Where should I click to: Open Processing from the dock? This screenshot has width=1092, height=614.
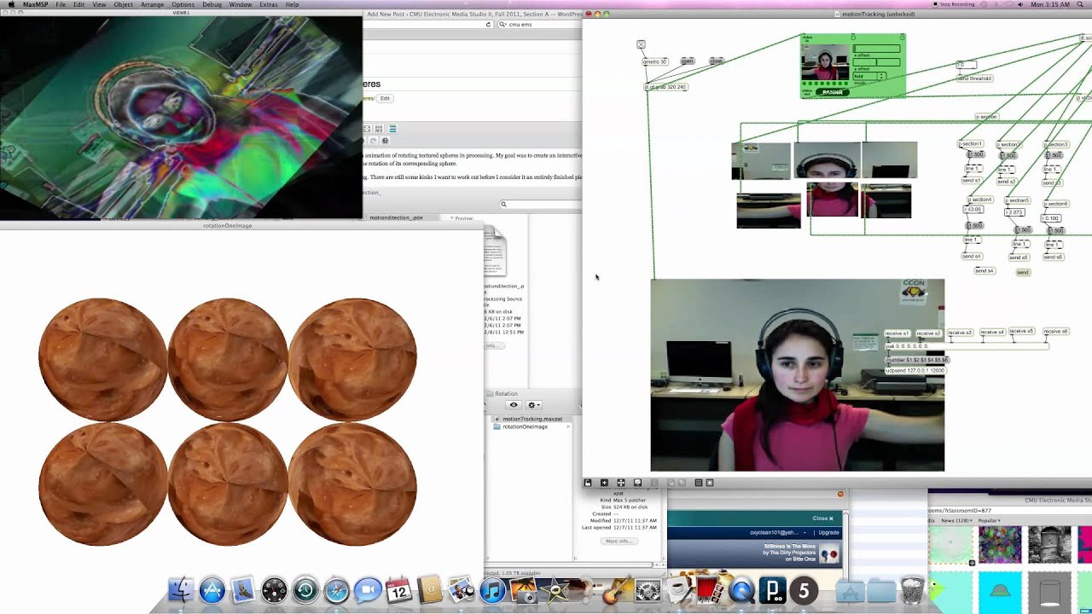coord(773,590)
